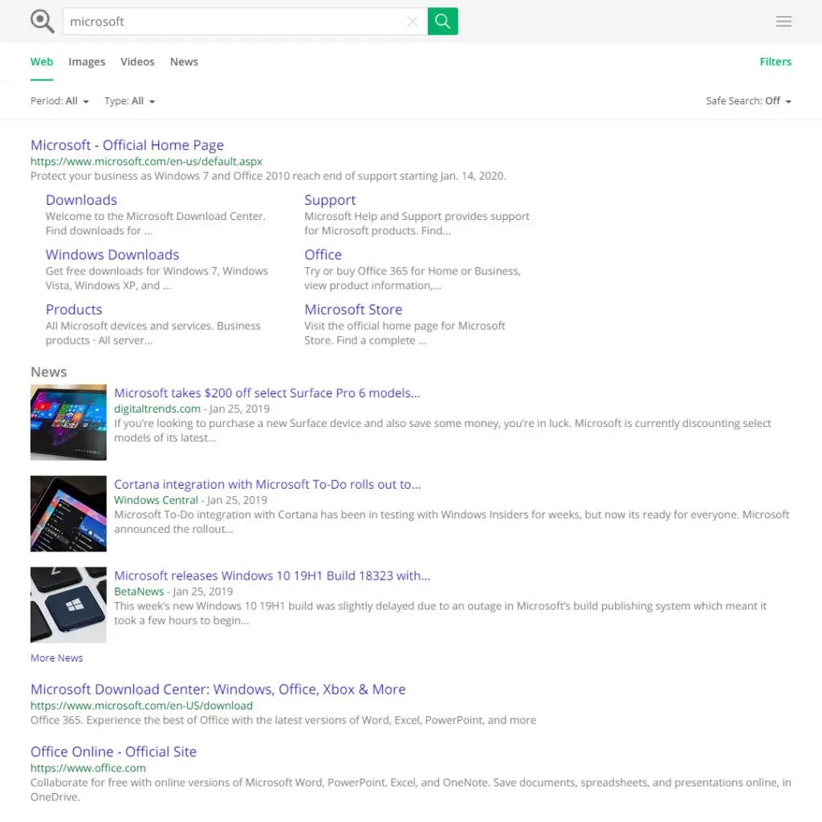The height and width of the screenshot is (822, 822).
Task: Open the hamburger menu
Action: point(783,21)
